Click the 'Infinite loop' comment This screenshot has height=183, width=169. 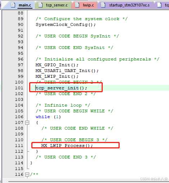pos(63,105)
